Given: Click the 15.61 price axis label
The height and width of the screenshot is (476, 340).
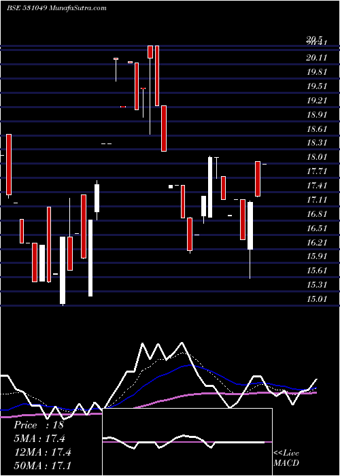Looking at the screenshot, I should coord(317,271).
